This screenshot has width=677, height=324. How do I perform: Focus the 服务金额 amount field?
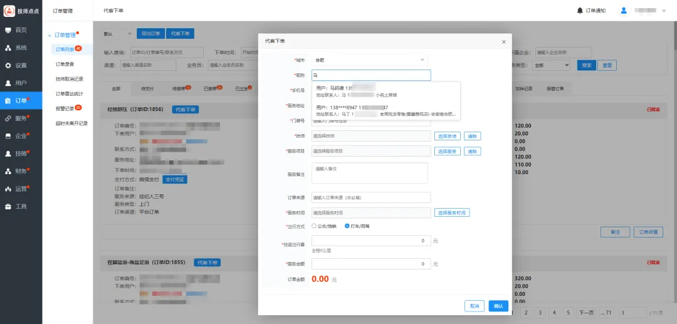coord(371,264)
